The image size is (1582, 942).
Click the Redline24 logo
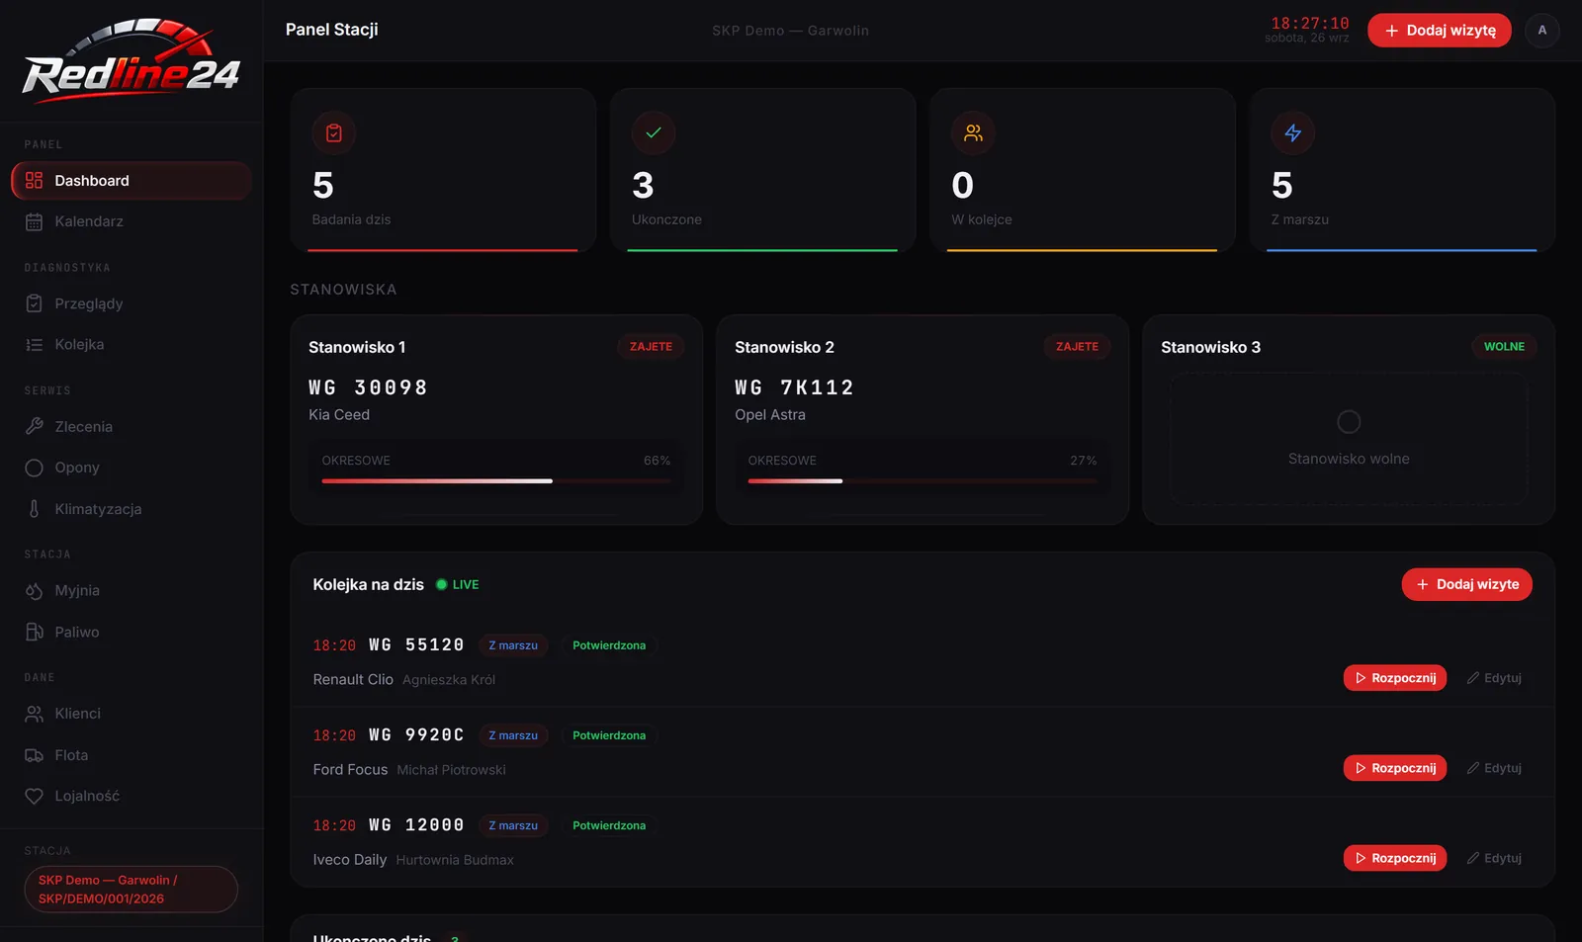tap(132, 61)
